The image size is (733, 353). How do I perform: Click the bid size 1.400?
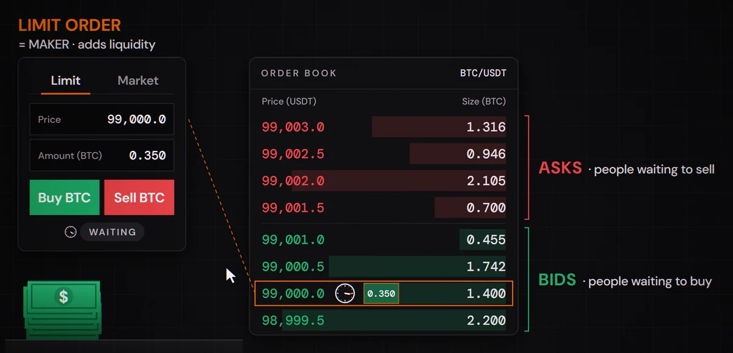tap(486, 294)
